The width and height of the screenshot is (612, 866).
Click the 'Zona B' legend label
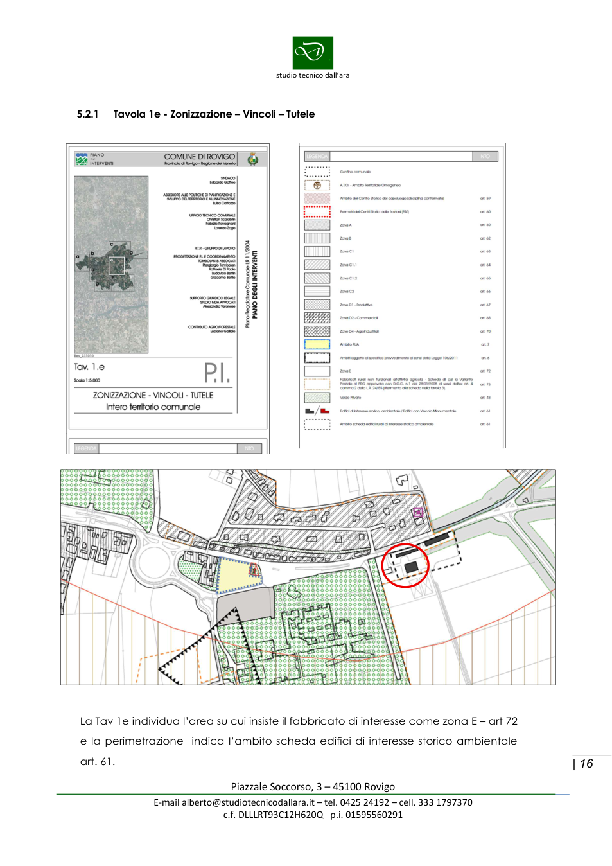pyautogui.click(x=345, y=238)
